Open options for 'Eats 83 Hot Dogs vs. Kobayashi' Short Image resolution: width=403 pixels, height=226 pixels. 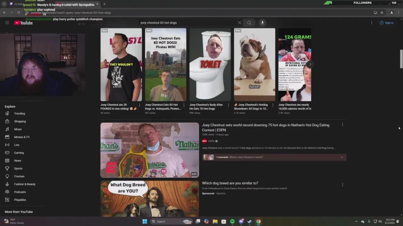[x=184, y=105]
